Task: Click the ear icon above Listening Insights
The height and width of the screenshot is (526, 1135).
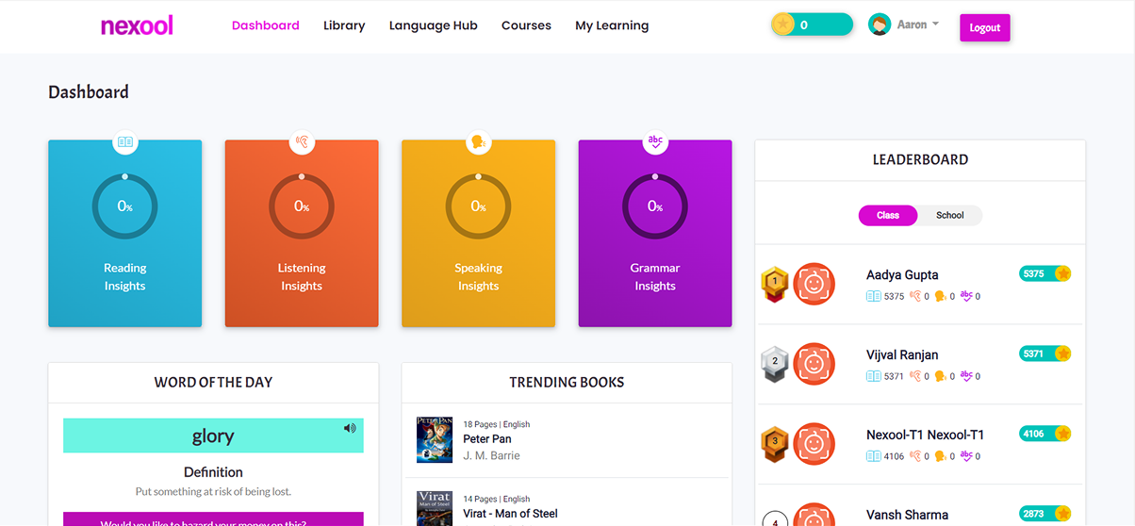Action: 302,142
